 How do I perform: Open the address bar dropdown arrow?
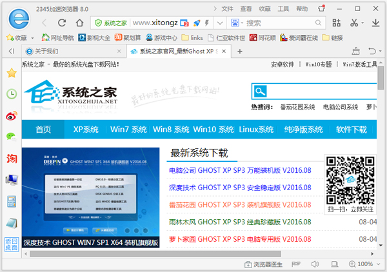tap(221, 23)
